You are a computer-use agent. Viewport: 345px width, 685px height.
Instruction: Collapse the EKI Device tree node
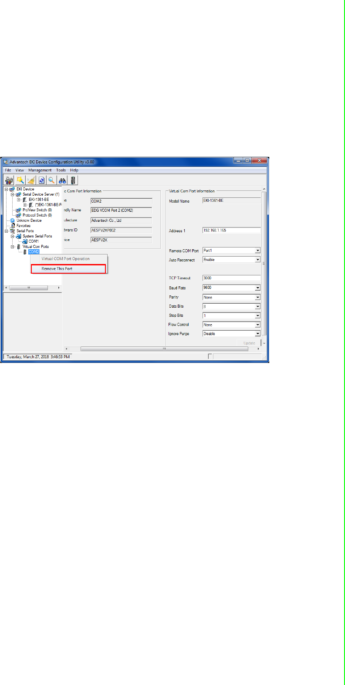(6, 189)
